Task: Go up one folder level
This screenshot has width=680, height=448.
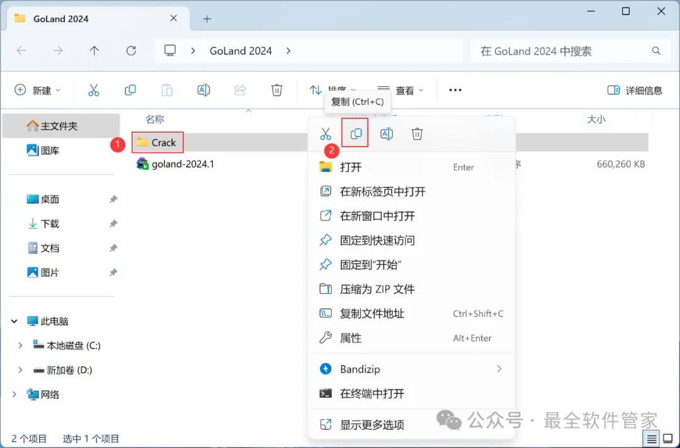Action: 94,51
